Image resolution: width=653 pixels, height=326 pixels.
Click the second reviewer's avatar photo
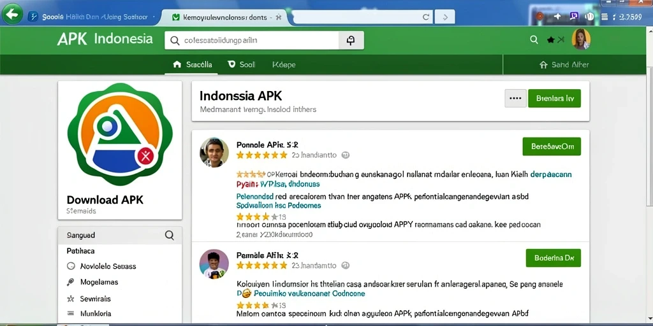(x=214, y=264)
